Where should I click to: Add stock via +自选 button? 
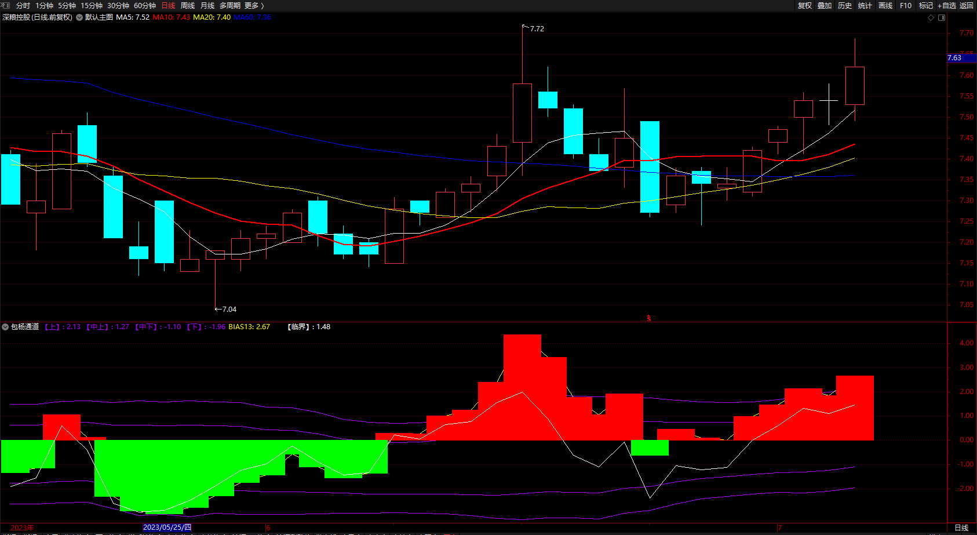coord(947,5)
